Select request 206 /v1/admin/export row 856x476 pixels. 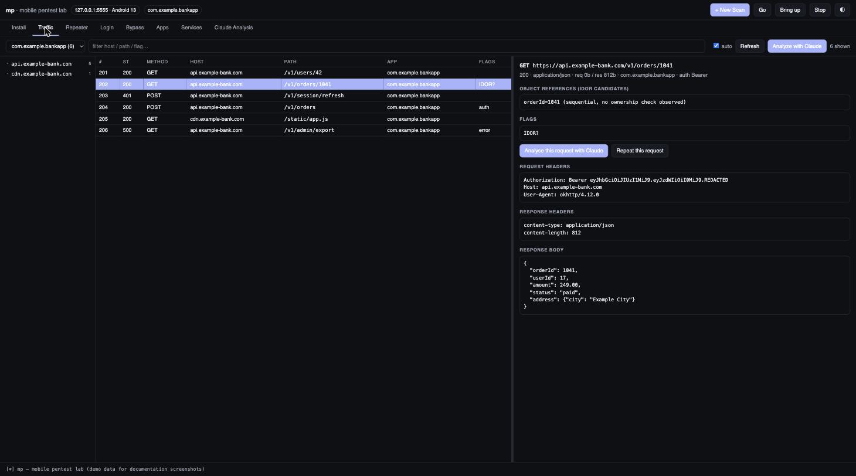pos(303,130)
